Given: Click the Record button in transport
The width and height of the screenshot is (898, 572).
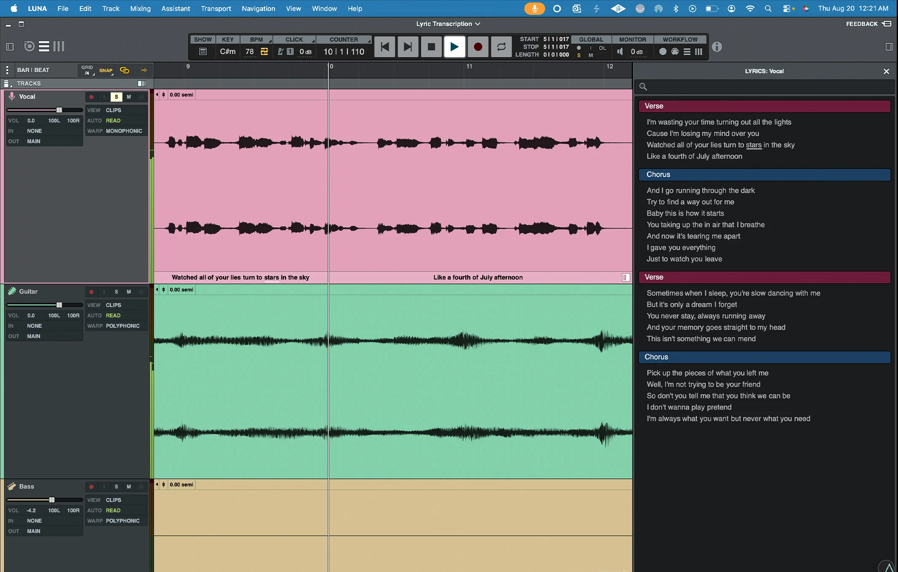Looking at the screenshot, I should point(478,47).
